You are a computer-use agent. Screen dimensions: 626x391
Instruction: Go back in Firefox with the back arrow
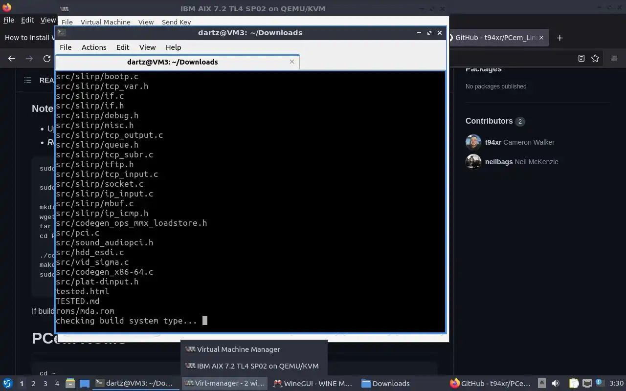point(12,58)
